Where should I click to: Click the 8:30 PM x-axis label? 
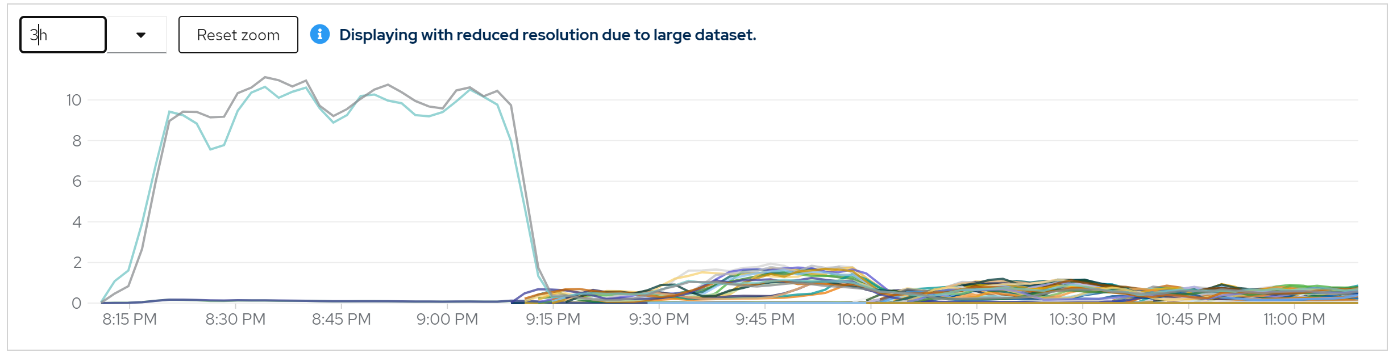click(x=235, y=320)
